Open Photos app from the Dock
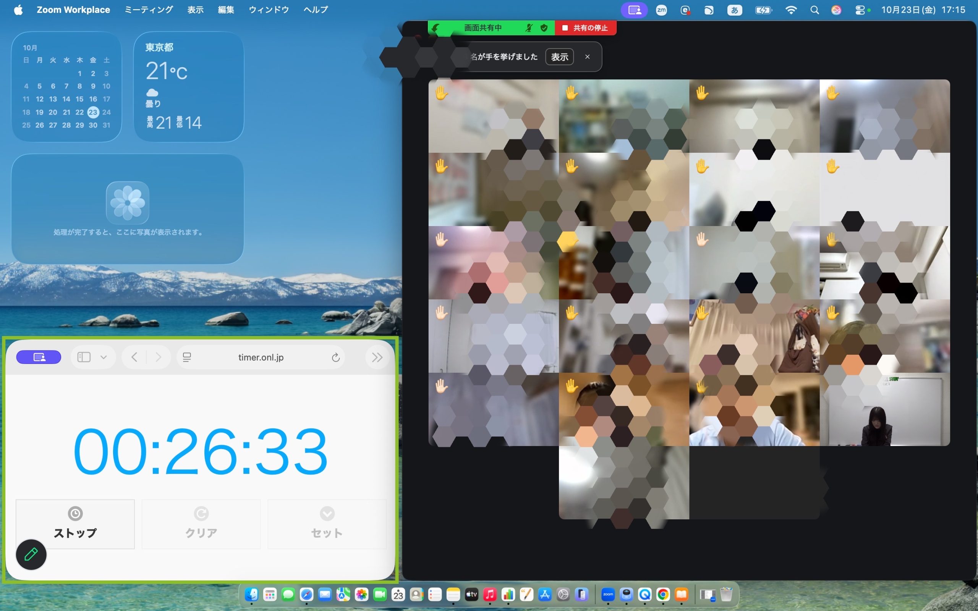 pos(361,595)
